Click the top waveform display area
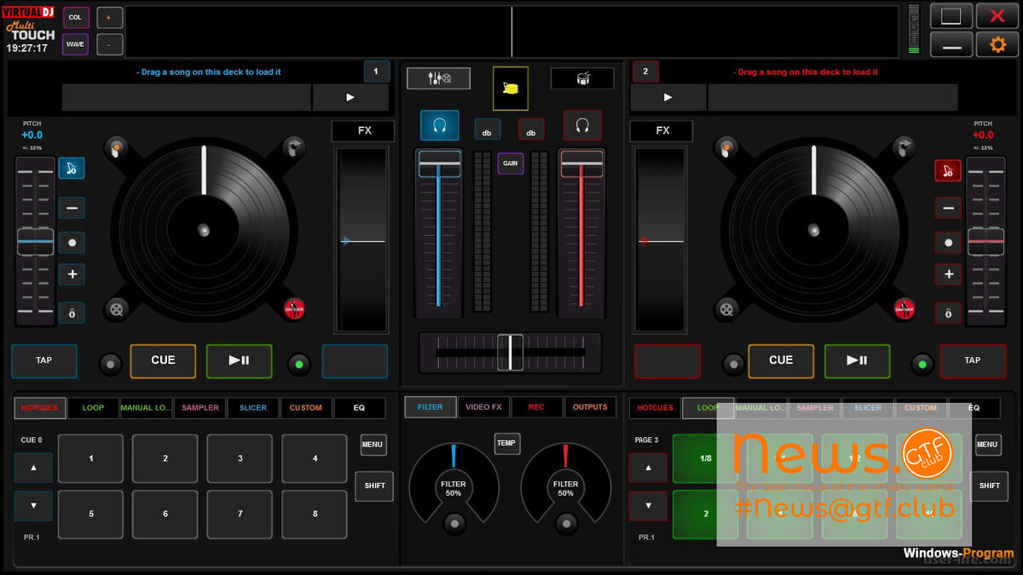 coord(511,32)
